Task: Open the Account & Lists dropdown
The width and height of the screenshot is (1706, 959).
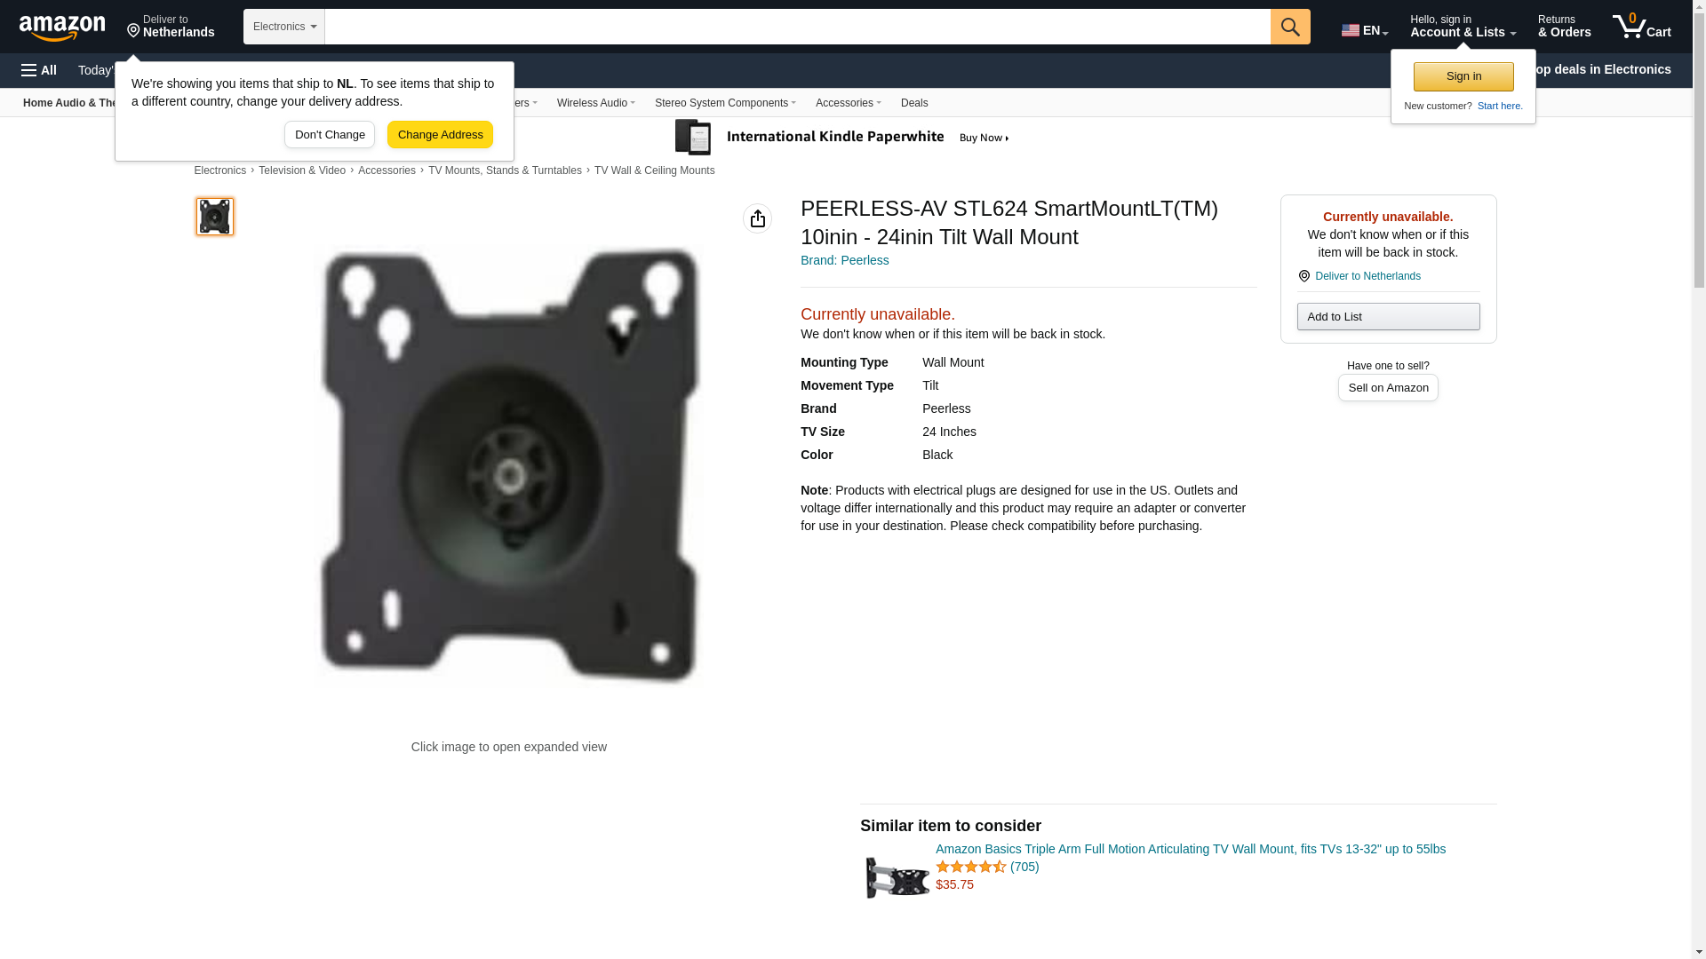Action: pos(1463,27)
